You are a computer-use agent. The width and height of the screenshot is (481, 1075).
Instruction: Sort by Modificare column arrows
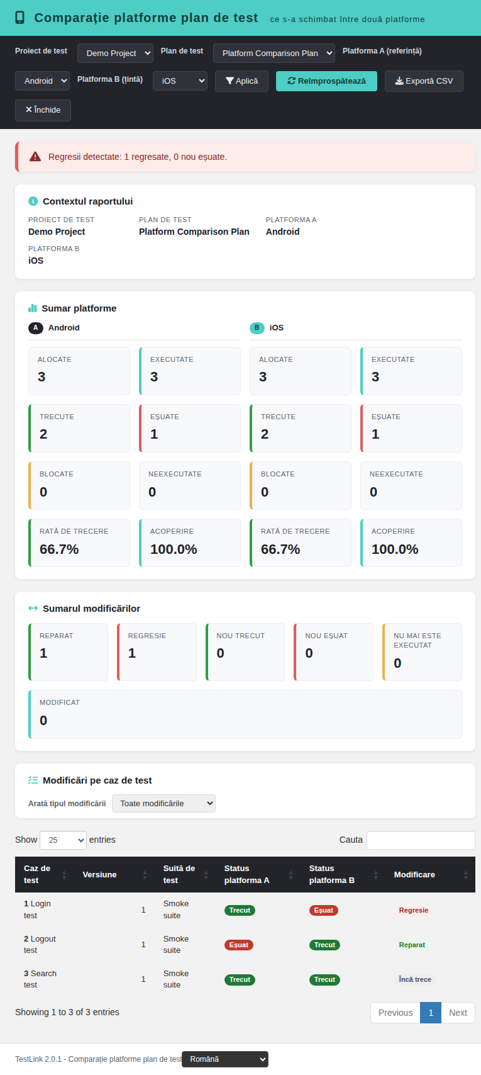click(465, 875)
